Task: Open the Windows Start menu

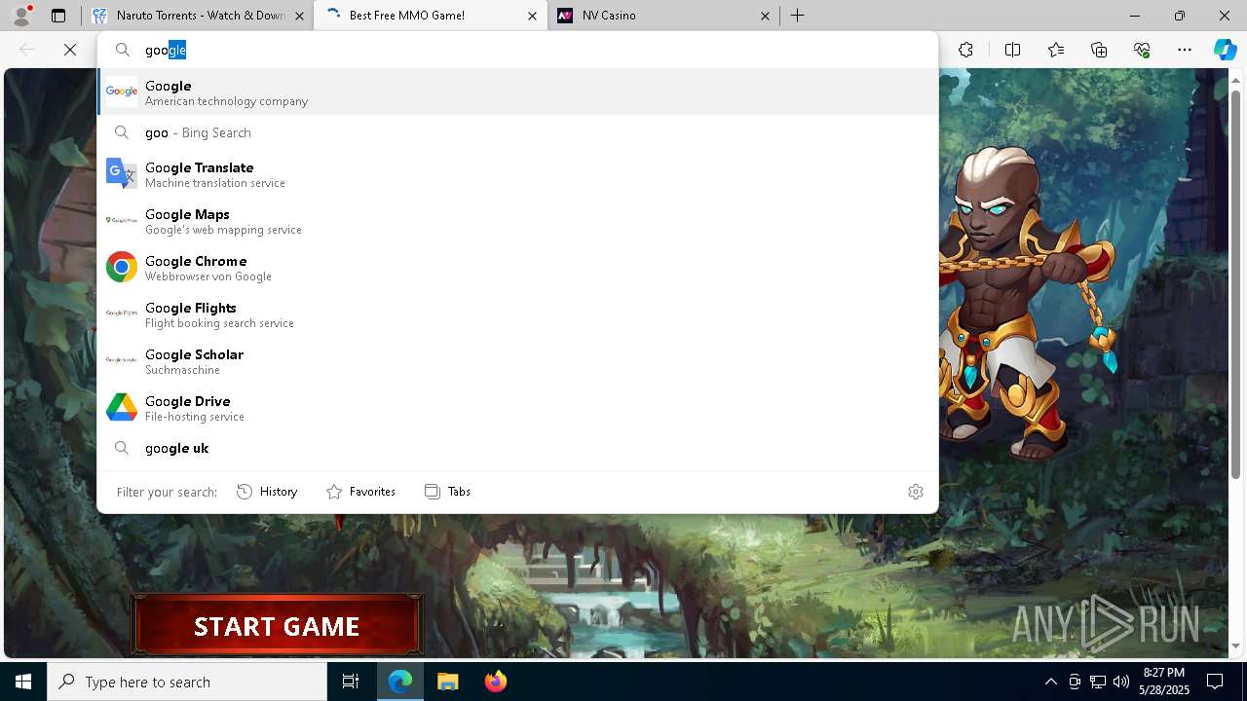Action: pyautogui.click(x=23, y=682)
